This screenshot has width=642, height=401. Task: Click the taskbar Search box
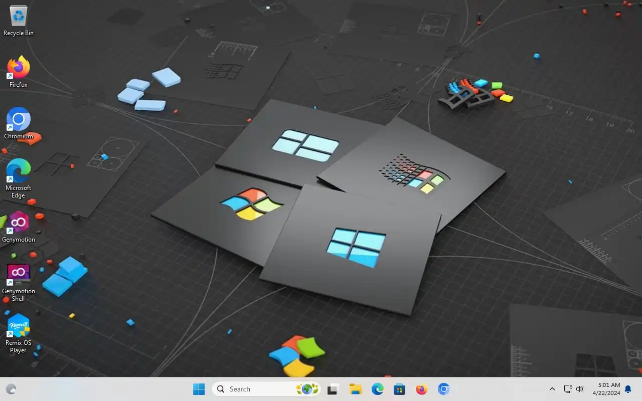tap(266, 389)
